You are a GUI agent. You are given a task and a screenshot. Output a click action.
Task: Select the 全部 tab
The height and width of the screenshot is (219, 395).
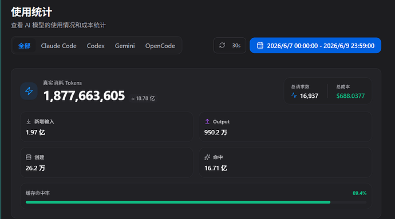[24, 46]
